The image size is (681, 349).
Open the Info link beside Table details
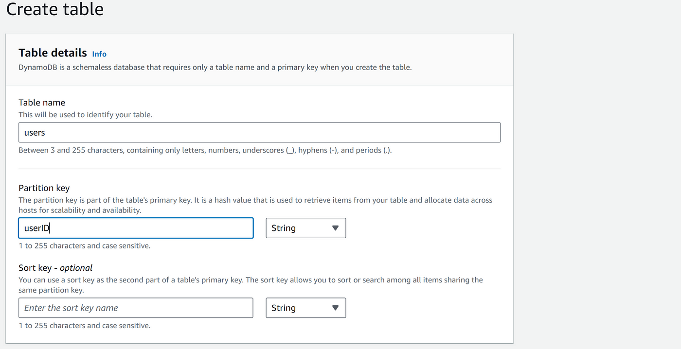(x=99, y=53)
